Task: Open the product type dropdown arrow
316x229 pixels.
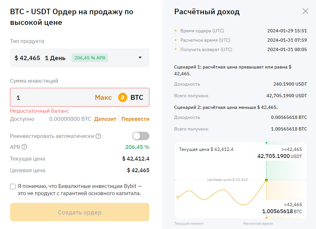Action: pyautogui.click(x=140, y=58)
